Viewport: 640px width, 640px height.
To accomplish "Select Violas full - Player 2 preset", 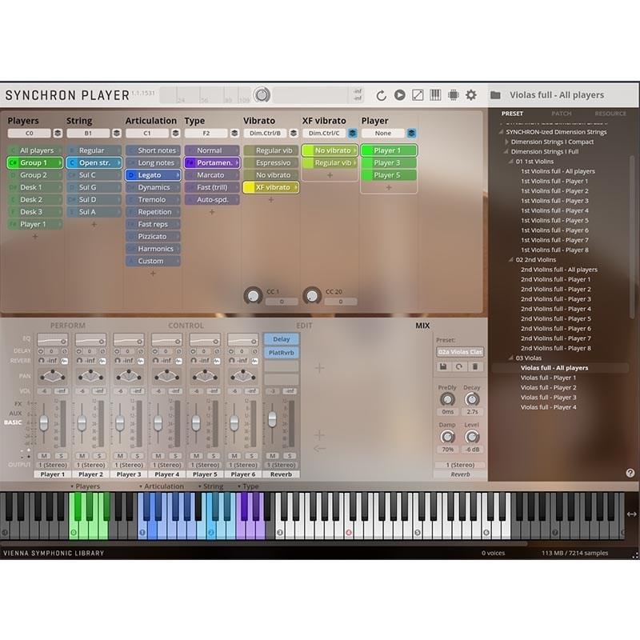I will click(x=548, y=388).
